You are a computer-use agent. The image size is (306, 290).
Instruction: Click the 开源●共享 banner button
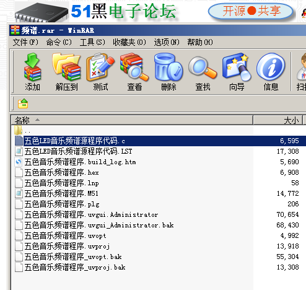coord(251,11)
